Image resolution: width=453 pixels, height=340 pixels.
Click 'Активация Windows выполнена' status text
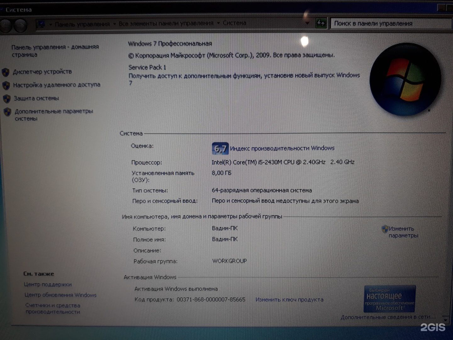pyautogui.click(x=176, y=289)
